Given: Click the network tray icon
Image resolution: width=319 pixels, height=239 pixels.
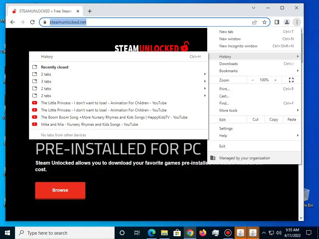Looking at the screenshot, I should pyautogui.click(x=271, y=233).
